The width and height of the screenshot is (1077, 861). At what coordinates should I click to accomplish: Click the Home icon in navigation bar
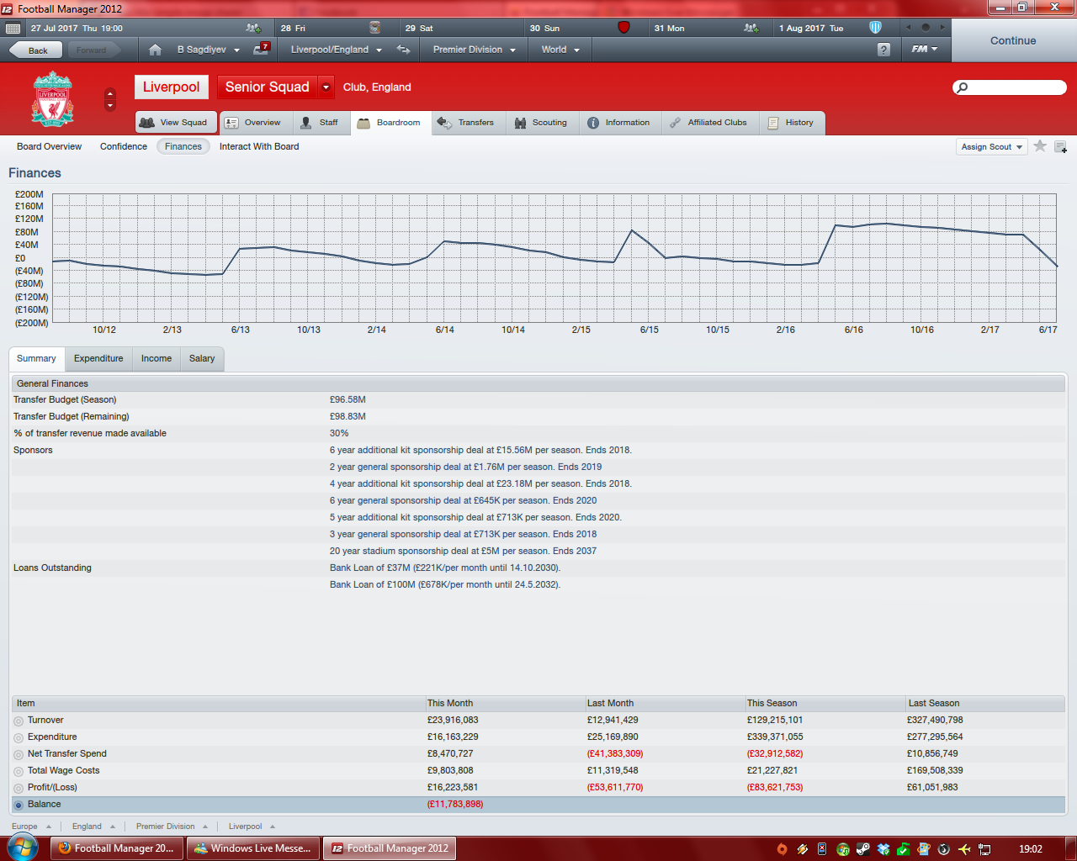pyautogui.click(x=155, y=50)
